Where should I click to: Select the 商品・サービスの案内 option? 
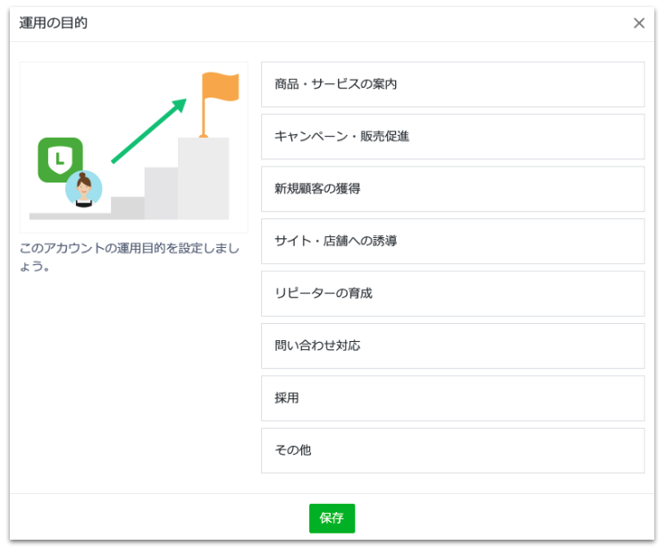(452, 84)
